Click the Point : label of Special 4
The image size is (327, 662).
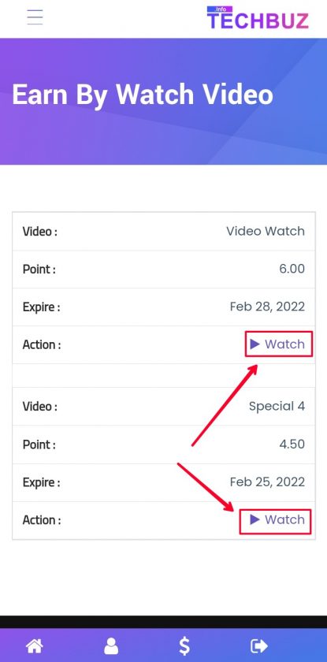pyautogui.click(x=39, y=444)
